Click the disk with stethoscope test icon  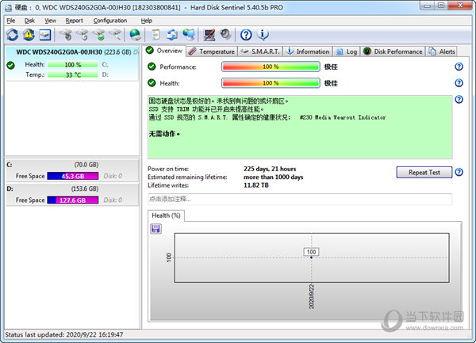[66, 35]
